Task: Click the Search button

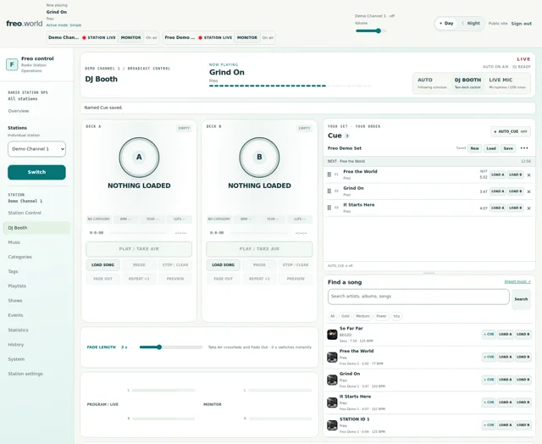Action: (521, 299)
